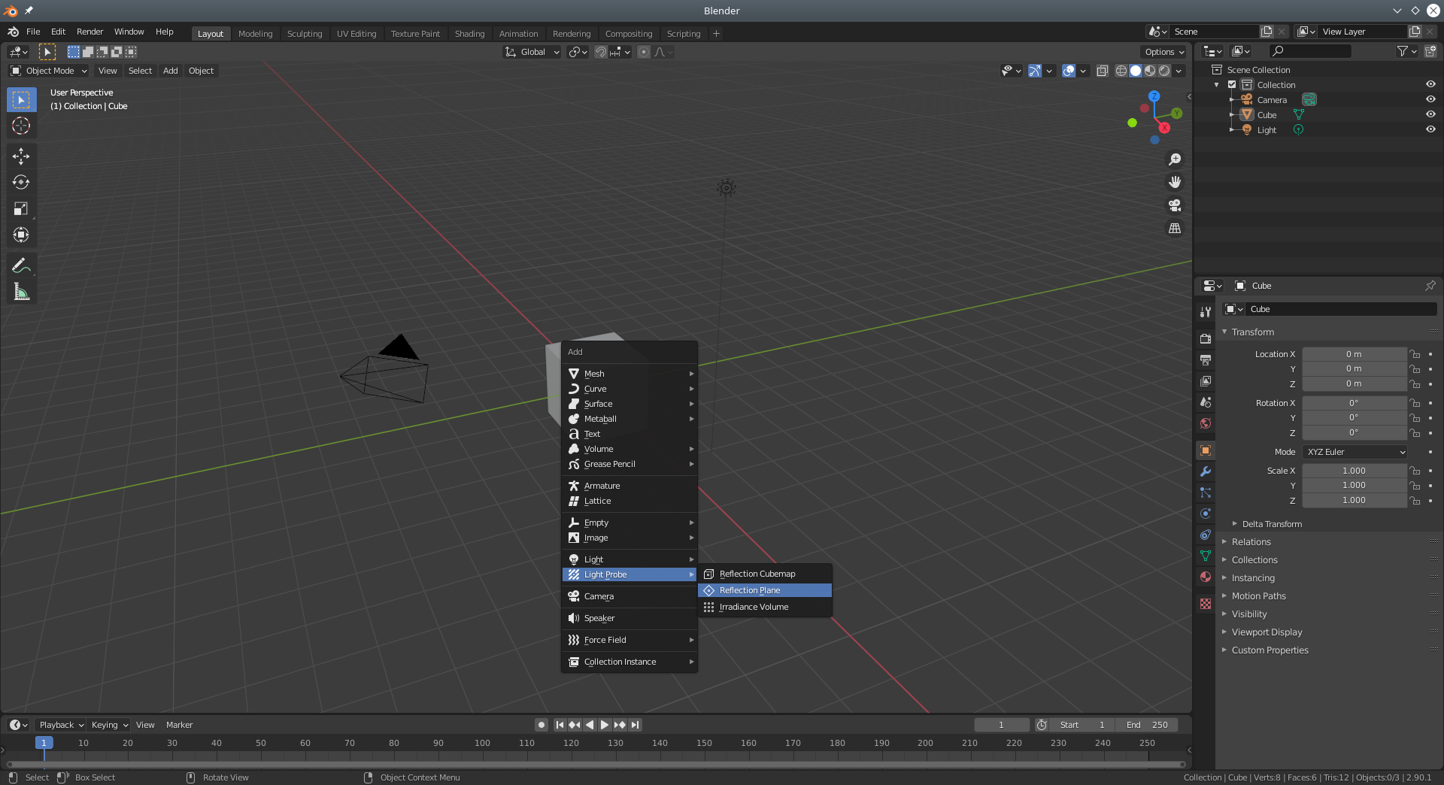Open the Mesh submenu in Add menu
1444x785 pixels.
click(629, 374)
